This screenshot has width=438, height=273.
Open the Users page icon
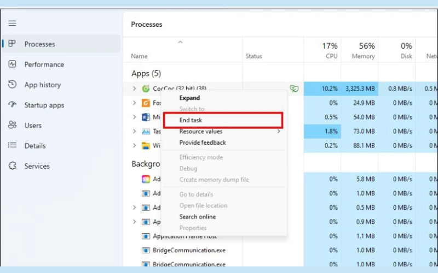[12, 125]
